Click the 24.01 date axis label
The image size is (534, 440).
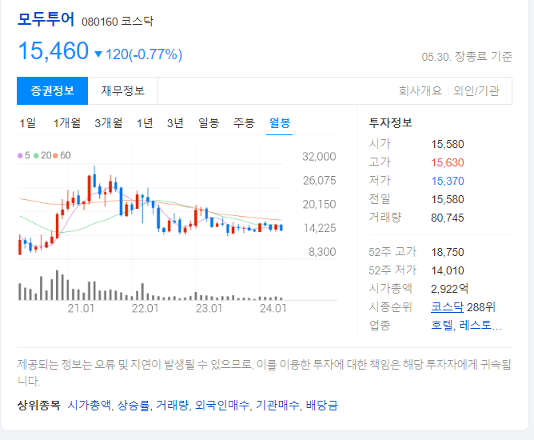click(273, 309)
